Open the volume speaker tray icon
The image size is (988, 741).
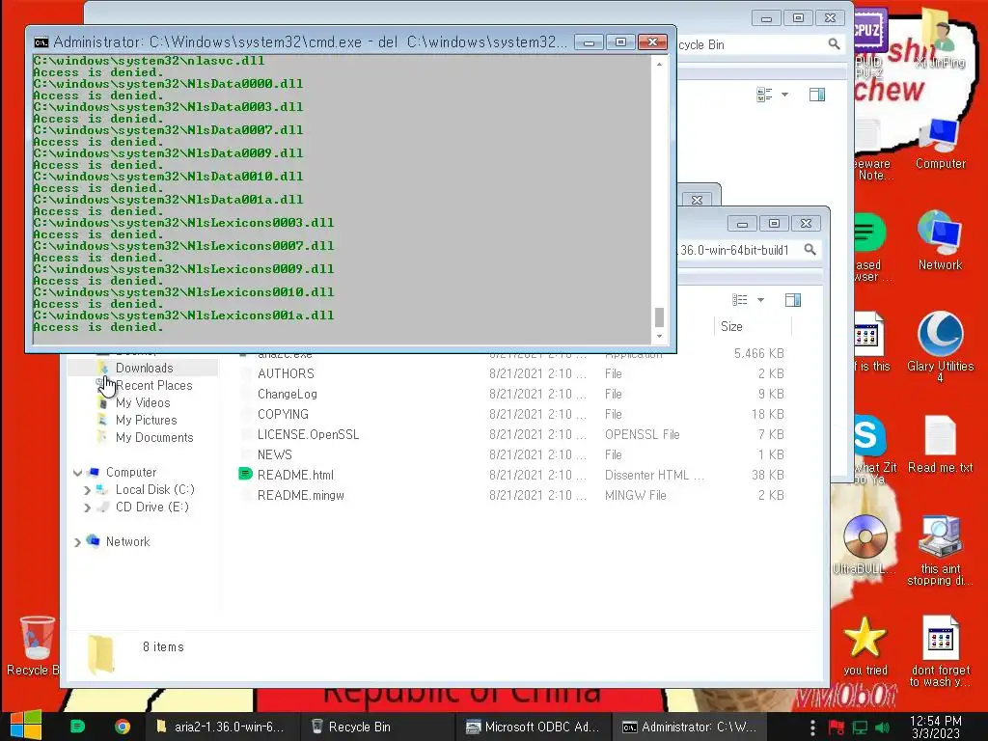(883, 727)
